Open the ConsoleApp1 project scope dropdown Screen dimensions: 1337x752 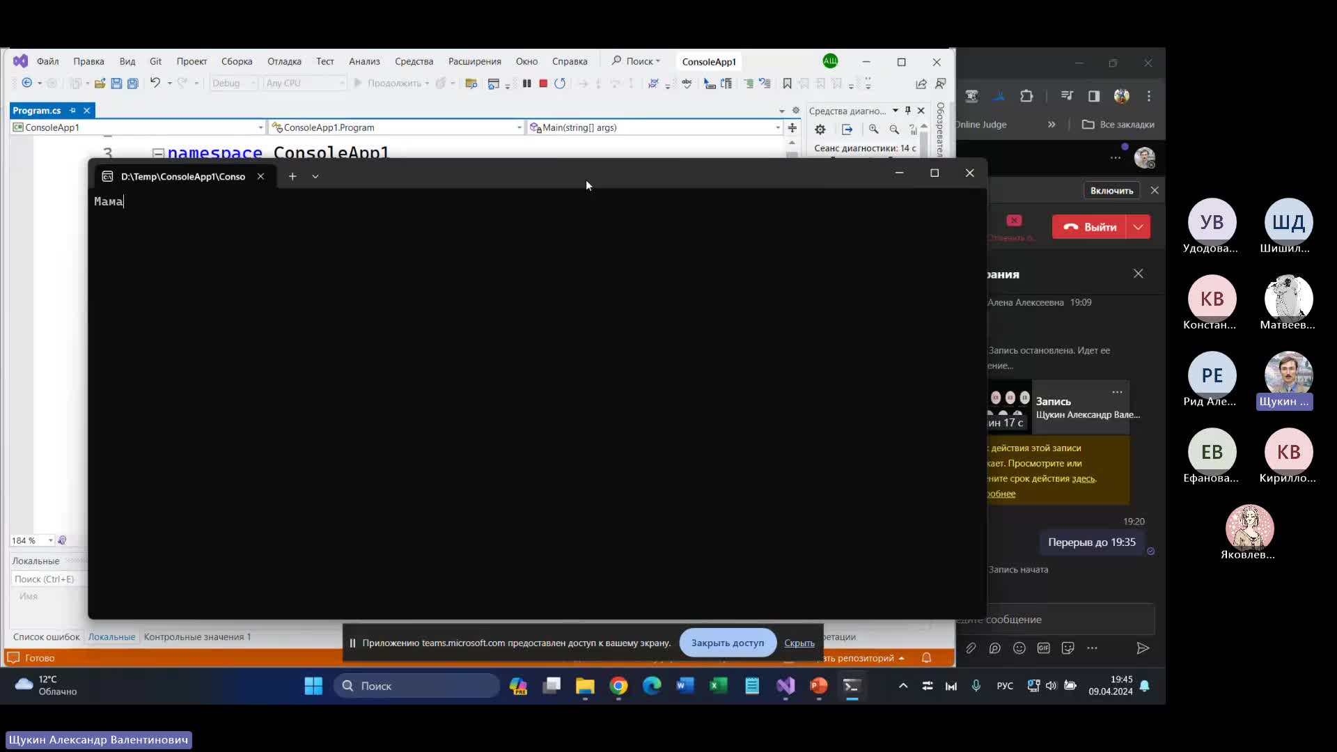[x=139, y=127]
